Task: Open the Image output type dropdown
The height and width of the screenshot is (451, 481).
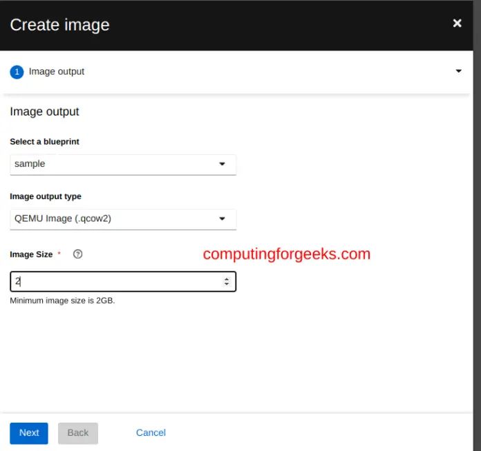Action: pyautogui.click(x=123, y=219)
